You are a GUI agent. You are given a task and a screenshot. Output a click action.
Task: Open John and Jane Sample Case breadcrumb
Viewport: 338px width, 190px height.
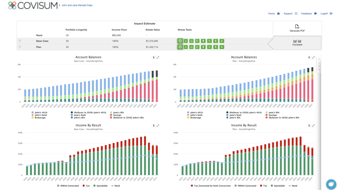tap(77, 5)
